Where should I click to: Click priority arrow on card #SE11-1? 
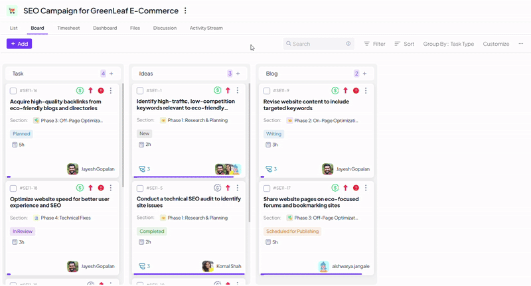pyautogui.click(x=228, y=90)
